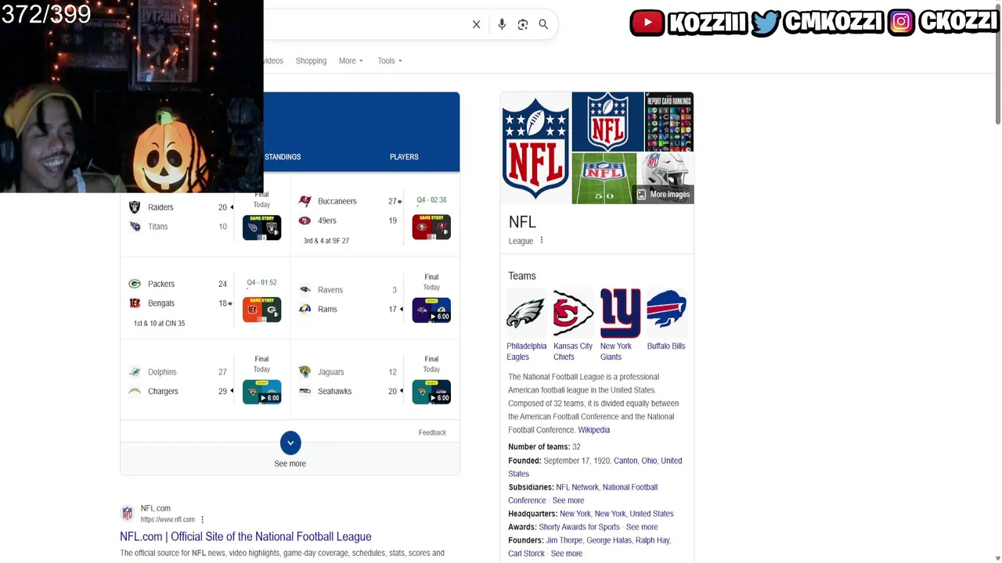Open the Carl Storck founder link
Screen dimensions: 1002x563
coord(526,554)
